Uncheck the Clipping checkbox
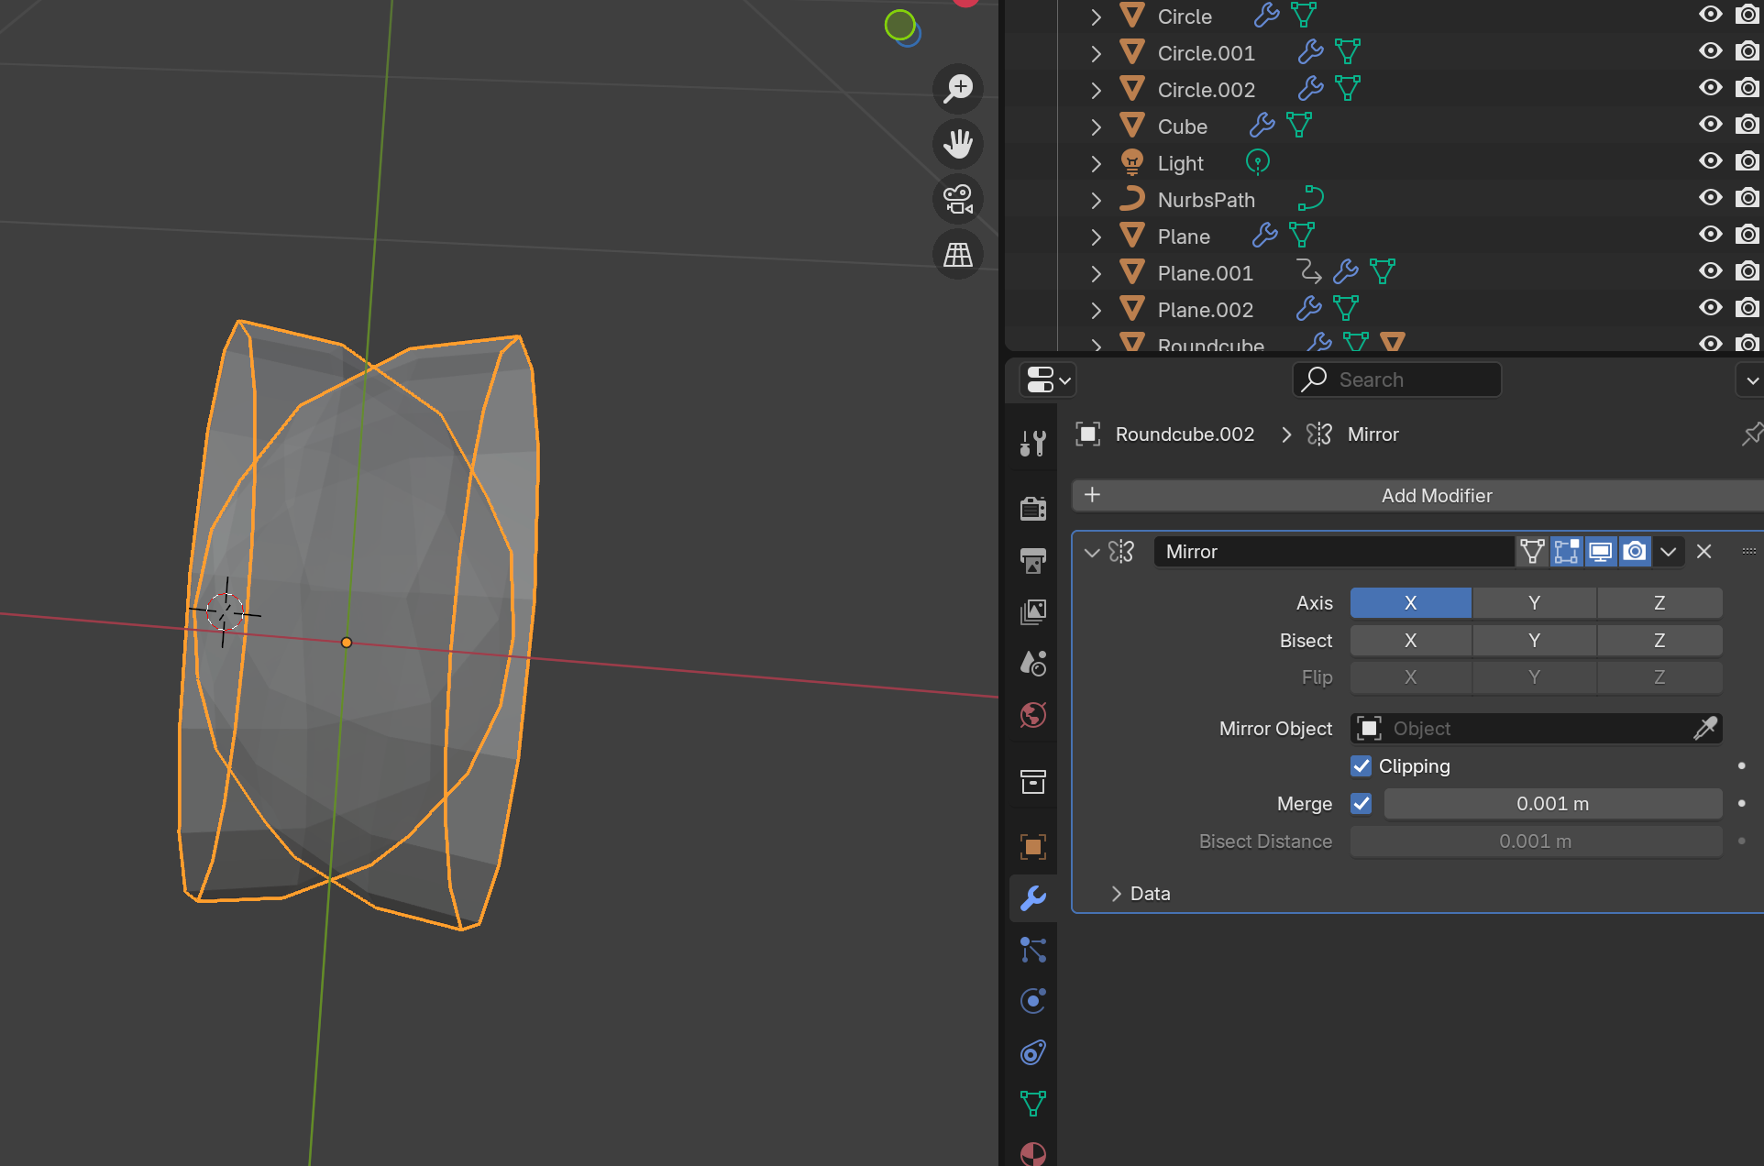The height and width of the screenshot is (1166, 1764). [x=1362, y=766]
